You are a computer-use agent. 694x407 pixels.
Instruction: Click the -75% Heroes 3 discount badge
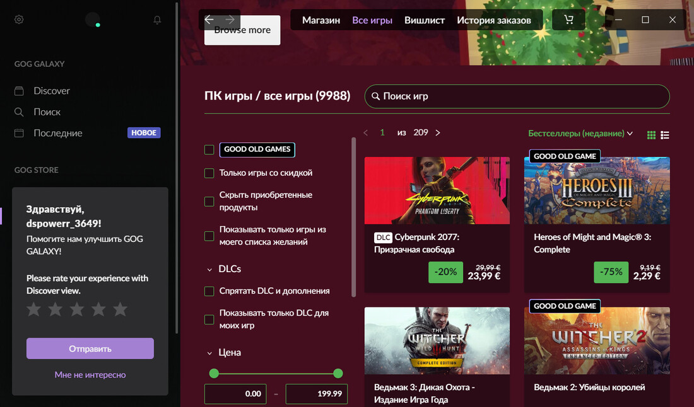[611, 272]
